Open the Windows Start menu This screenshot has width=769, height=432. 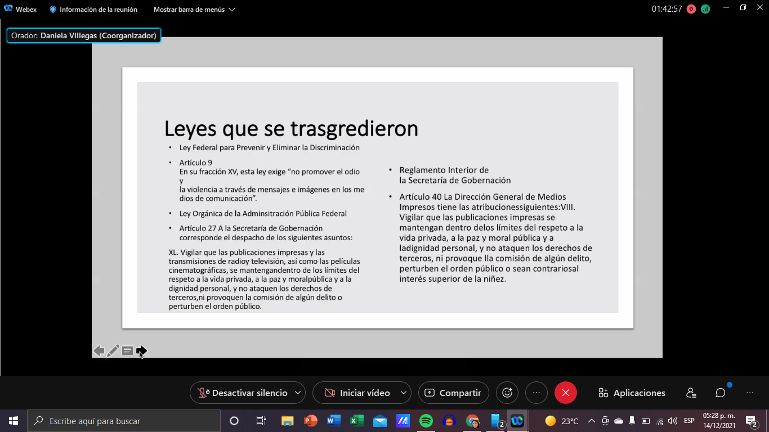click(x=13, y=421)
